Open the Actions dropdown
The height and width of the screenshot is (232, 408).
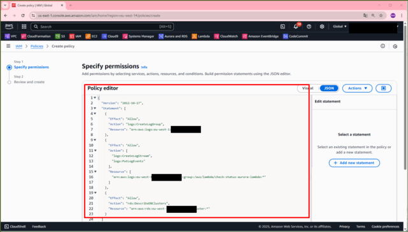(357, 88)
